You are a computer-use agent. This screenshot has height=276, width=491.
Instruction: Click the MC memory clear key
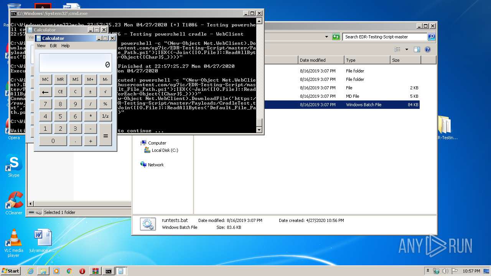(x=45, y=79)
